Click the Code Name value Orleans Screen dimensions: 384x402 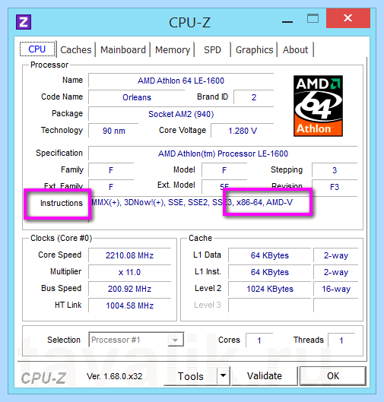point(137,97)
